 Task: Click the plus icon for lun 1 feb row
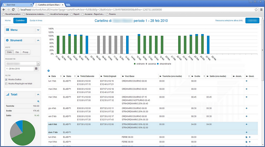tap(247, 81)
